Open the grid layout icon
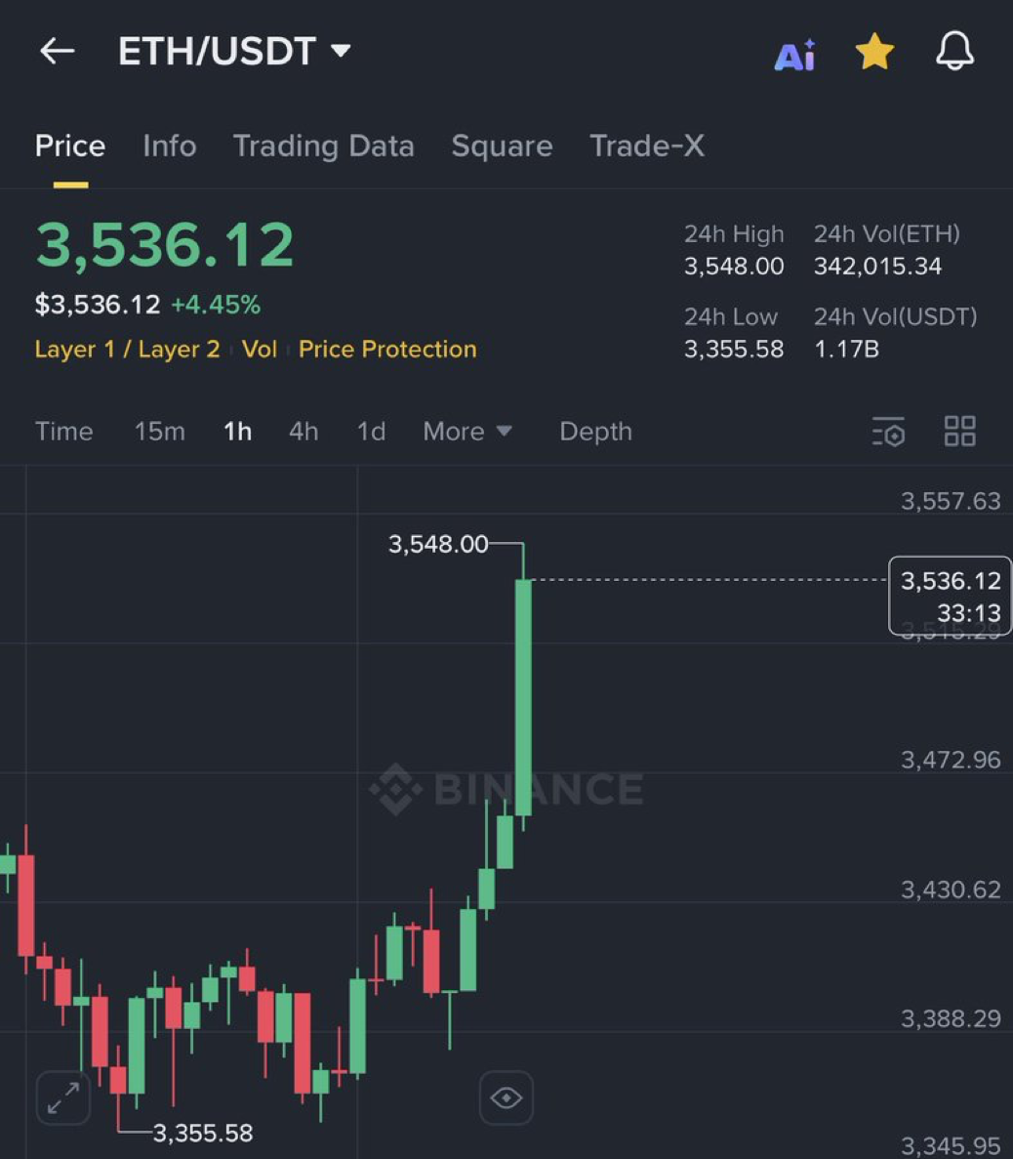 click(959, 432)
